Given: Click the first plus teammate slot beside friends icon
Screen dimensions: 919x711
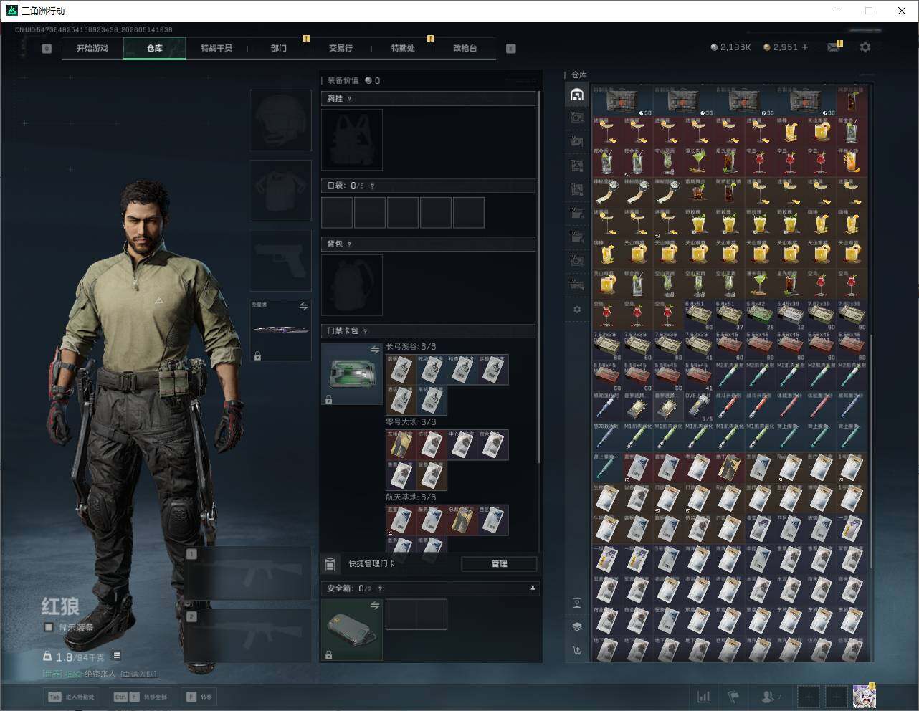Looking at the screenshot, I should pos(809,696).
